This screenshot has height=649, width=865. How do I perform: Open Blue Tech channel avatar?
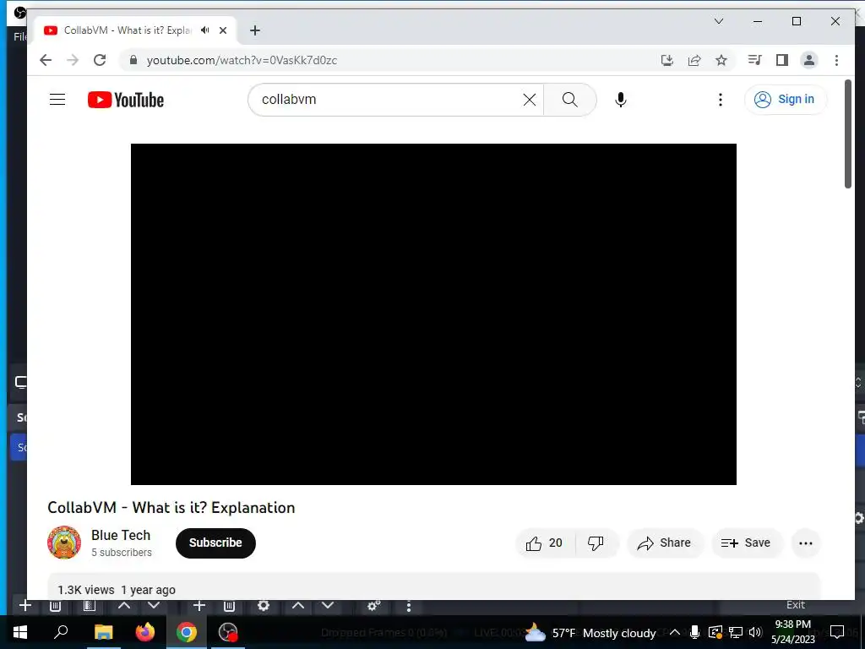pyautogui.click(x=64, y=543)
